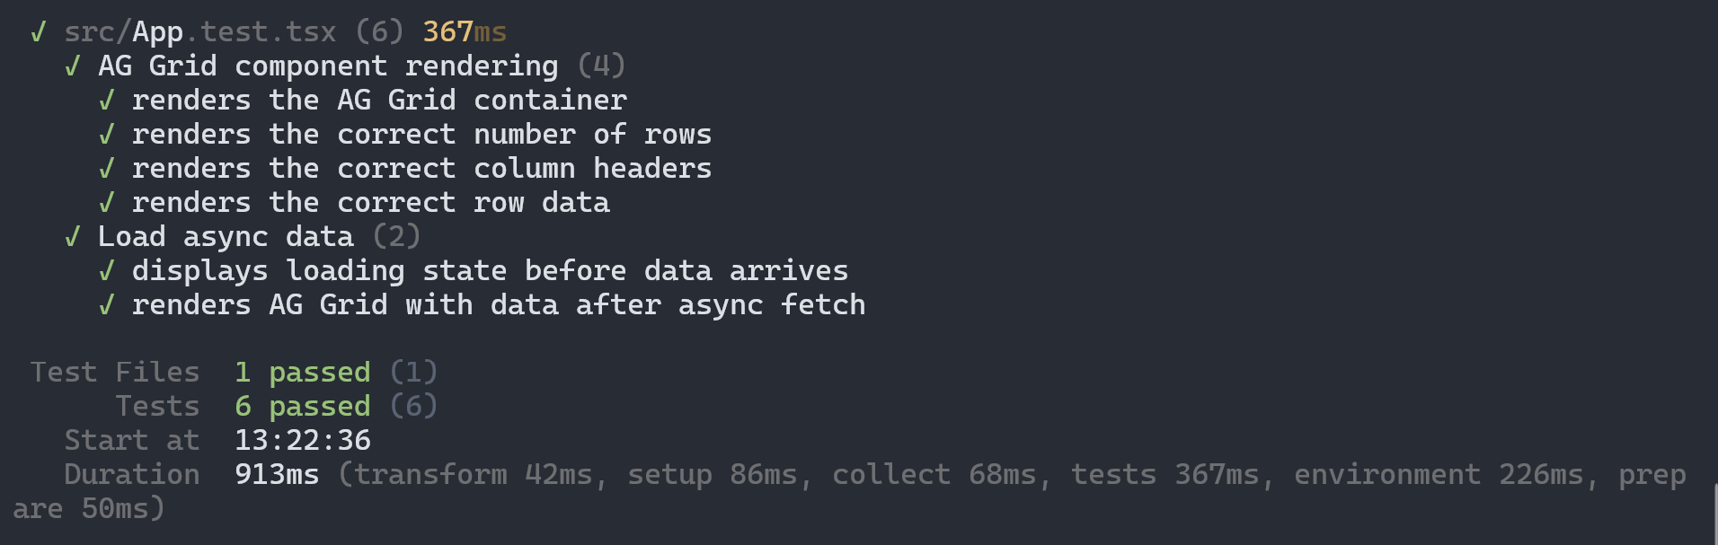Select the AG Grid component rendering suite name
Viewport: 1718px width, 545px height.
(x=328, y=66)
